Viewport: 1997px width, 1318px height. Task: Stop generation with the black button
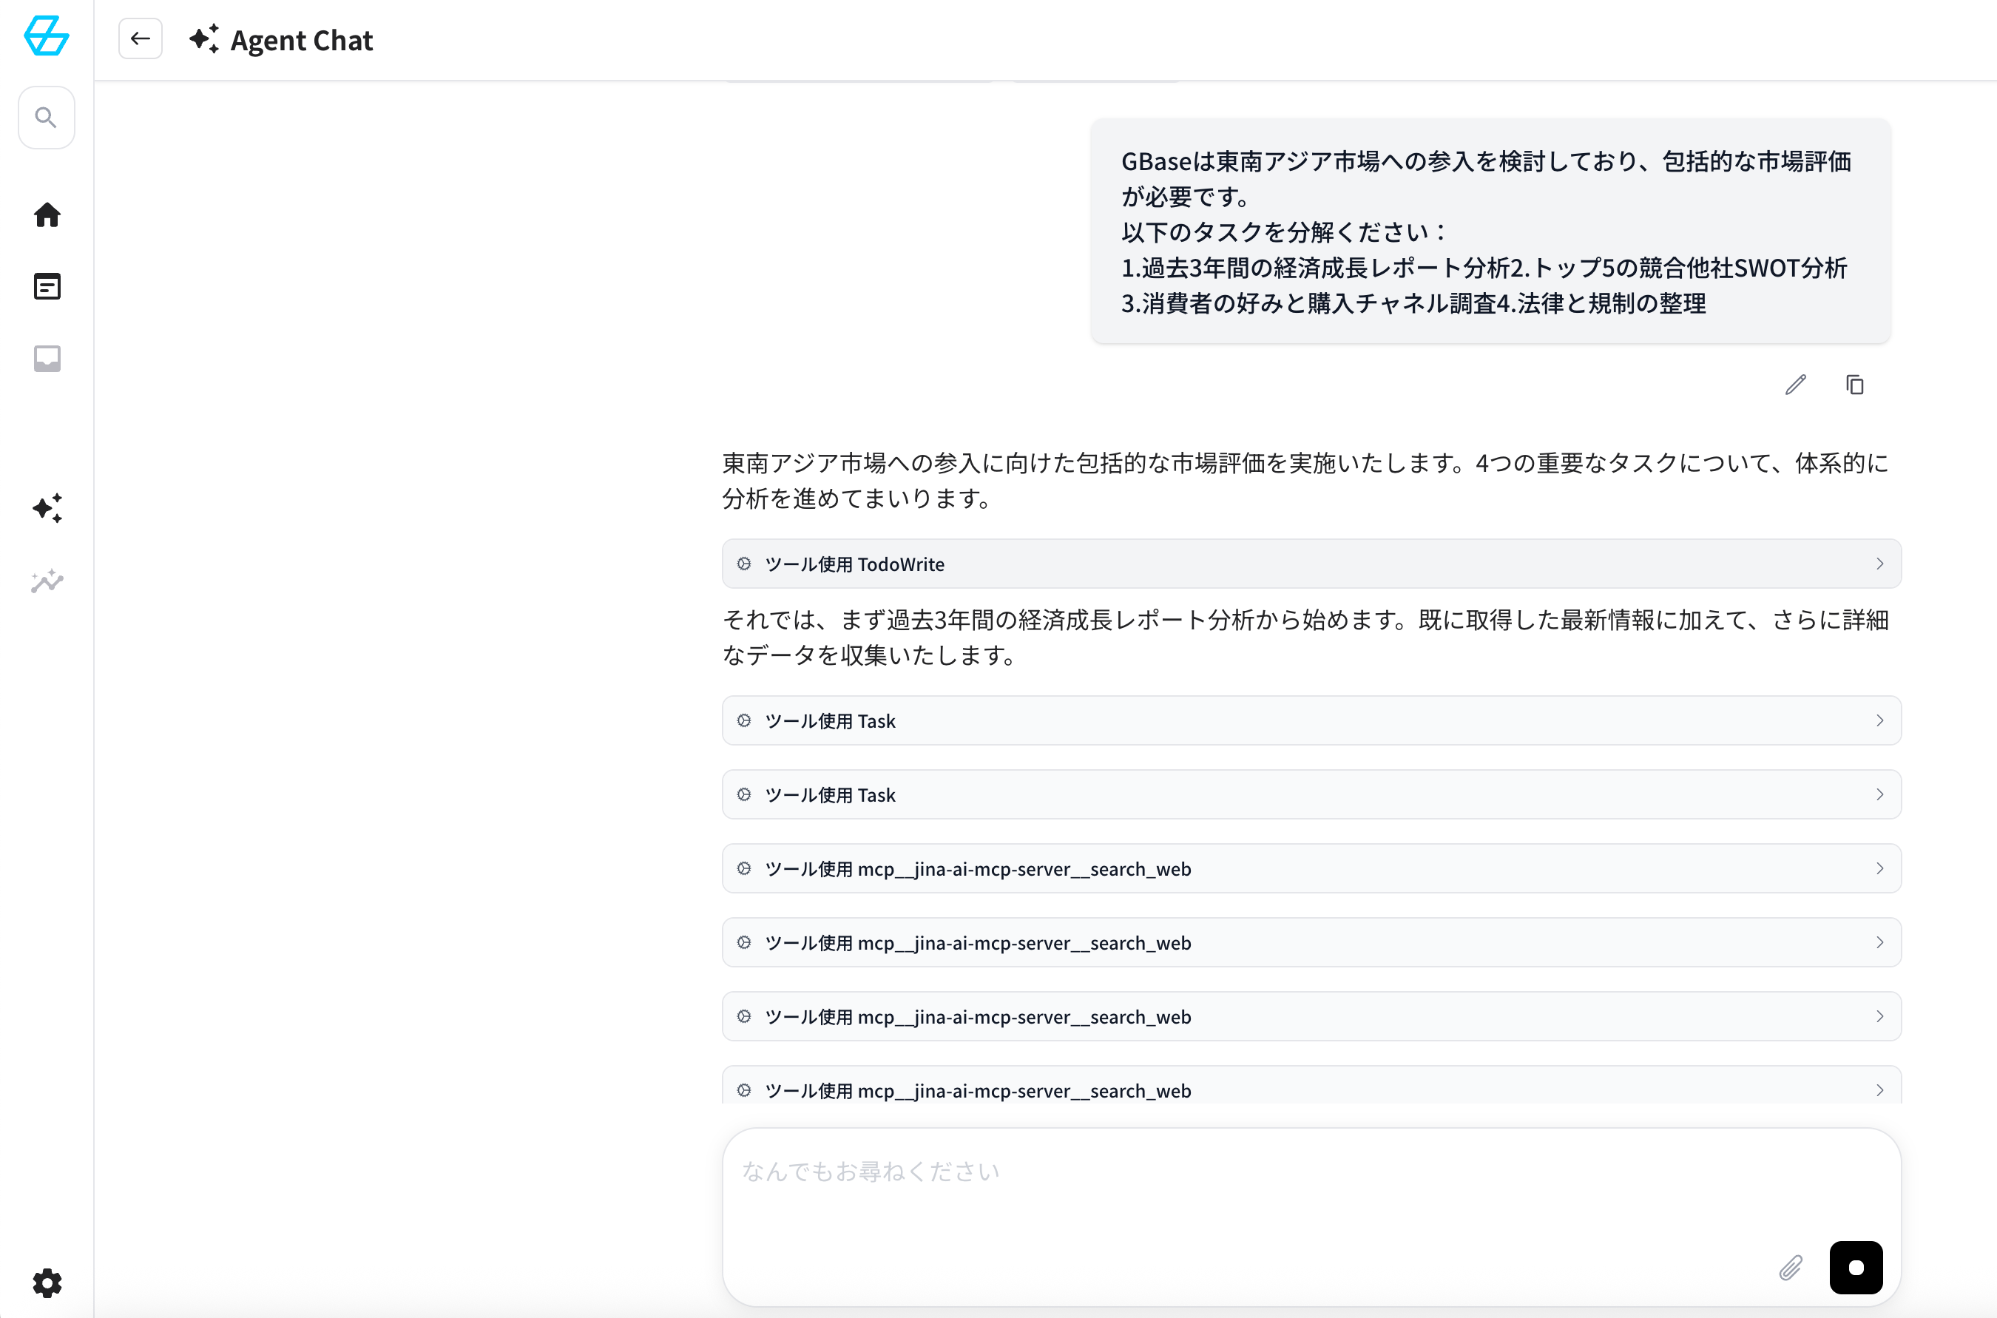(1856, 1267)
